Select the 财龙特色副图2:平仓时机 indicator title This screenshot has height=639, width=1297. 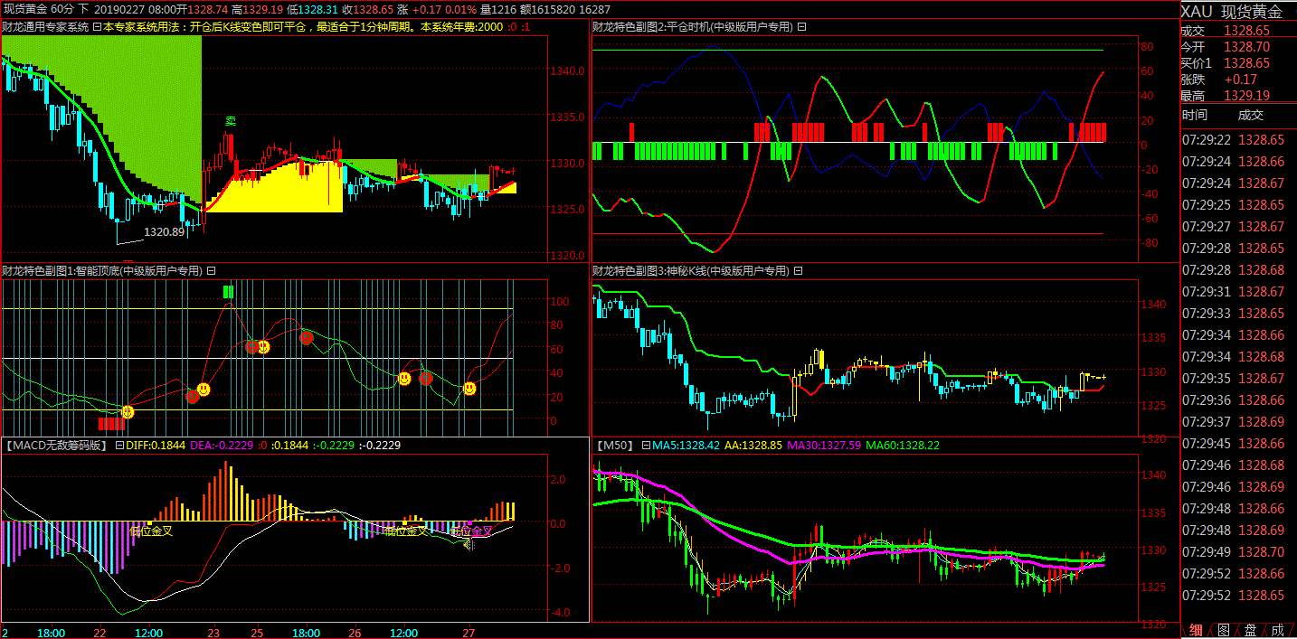pos(693,27)
